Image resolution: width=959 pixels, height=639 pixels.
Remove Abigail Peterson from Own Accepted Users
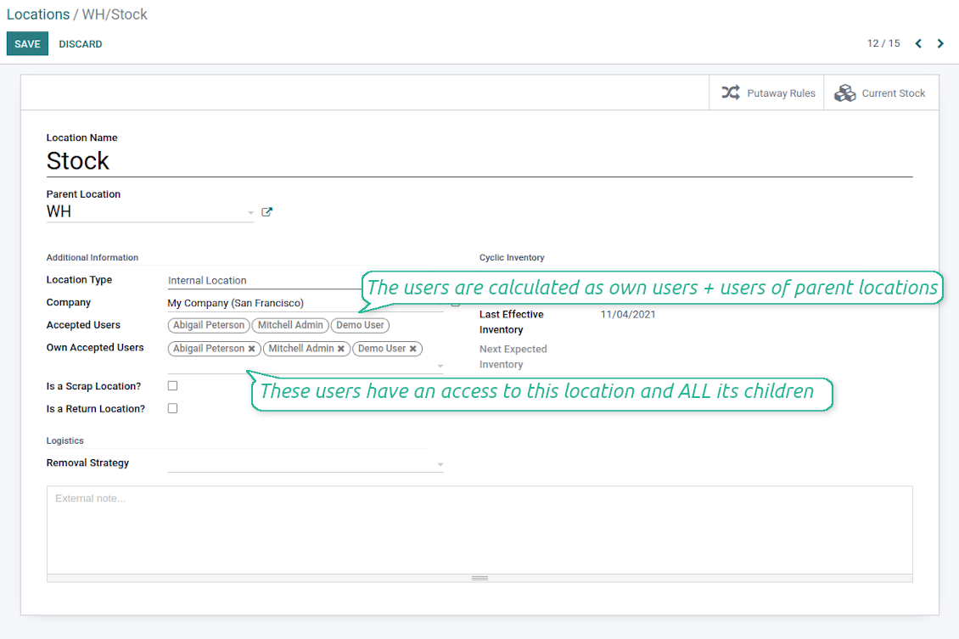point(251,349)
